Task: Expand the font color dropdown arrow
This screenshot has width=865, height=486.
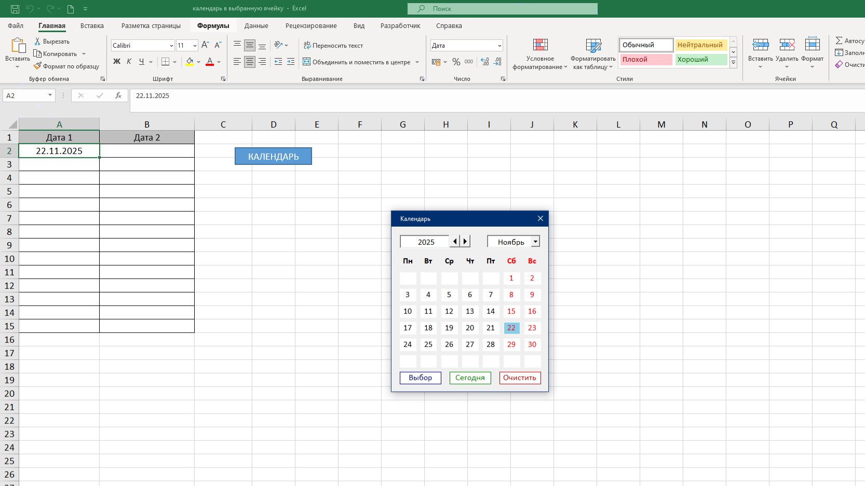Action: pyautogui.click(x=219, y=62)
